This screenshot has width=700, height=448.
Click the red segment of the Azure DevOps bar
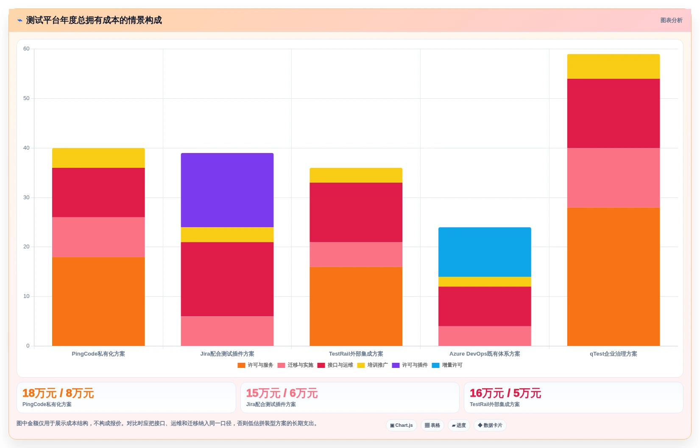tap(485, 306)
